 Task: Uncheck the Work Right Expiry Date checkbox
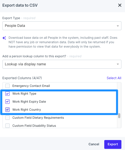[x=7, y=102]
